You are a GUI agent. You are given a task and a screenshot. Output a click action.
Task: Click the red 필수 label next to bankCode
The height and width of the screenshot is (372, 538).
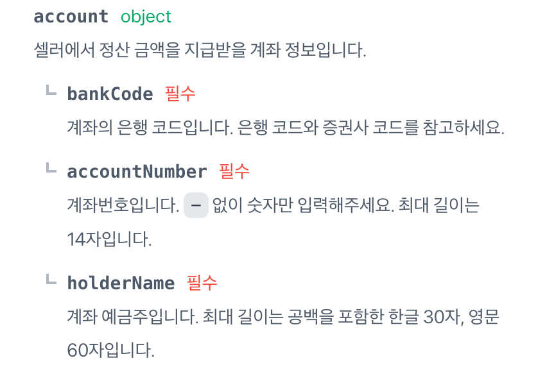coord(180,94)
